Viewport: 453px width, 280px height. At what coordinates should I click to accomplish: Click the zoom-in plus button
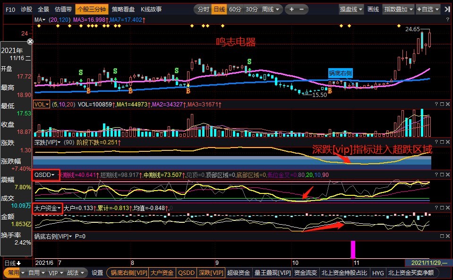[x=292, y=9]
